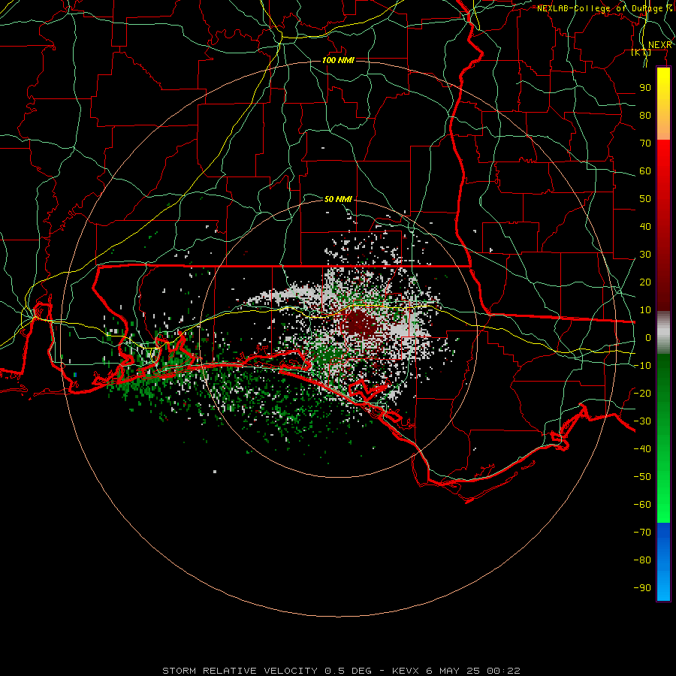
Task: Click the -40 value on velocity scale
Action: (642, 449)
